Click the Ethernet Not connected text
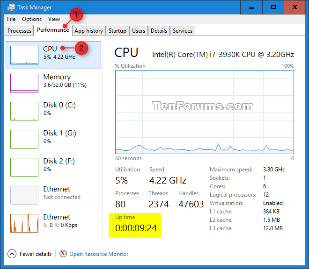 click(x=62, y=197)
